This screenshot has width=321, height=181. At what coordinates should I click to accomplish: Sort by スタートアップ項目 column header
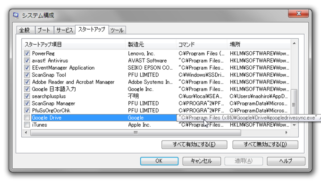coord(74,44)
